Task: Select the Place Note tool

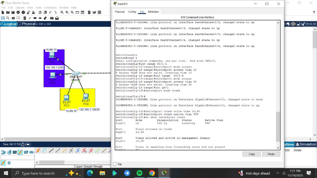Action: [x=24, y=18]
